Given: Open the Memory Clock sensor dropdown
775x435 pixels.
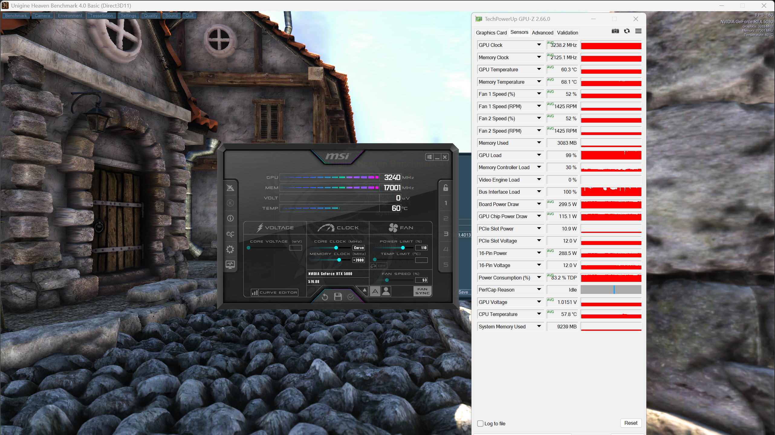Looking at the screenshot, I should [x=539, y=57].
